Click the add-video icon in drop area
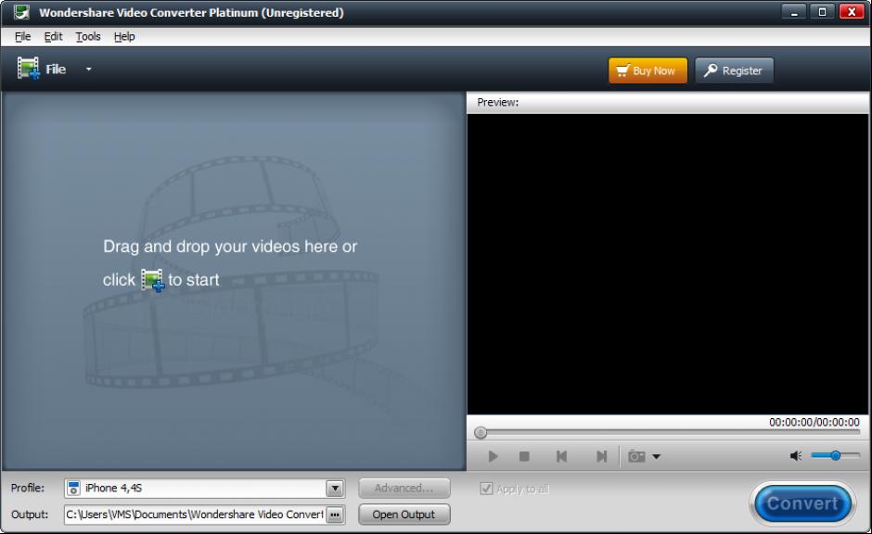This screenshot has height=534, width=872. tap(152, 280)
